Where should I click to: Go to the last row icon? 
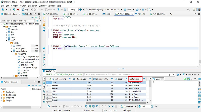click(112, 107)
